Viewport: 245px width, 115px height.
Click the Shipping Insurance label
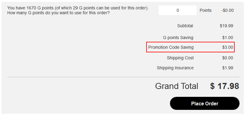point(175,68)
